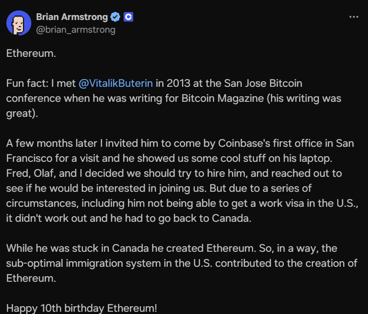
Task: Click the opening "Ethereum." line of the post
Action: [x=31, y=54]
